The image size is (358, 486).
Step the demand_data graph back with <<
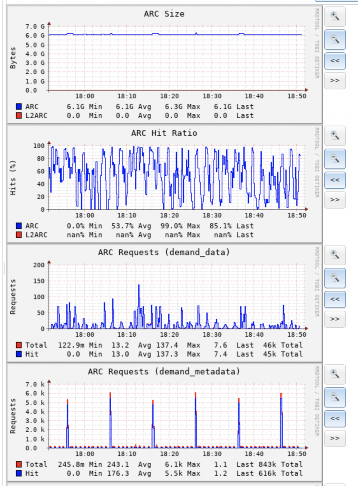[x=335, y=299]
